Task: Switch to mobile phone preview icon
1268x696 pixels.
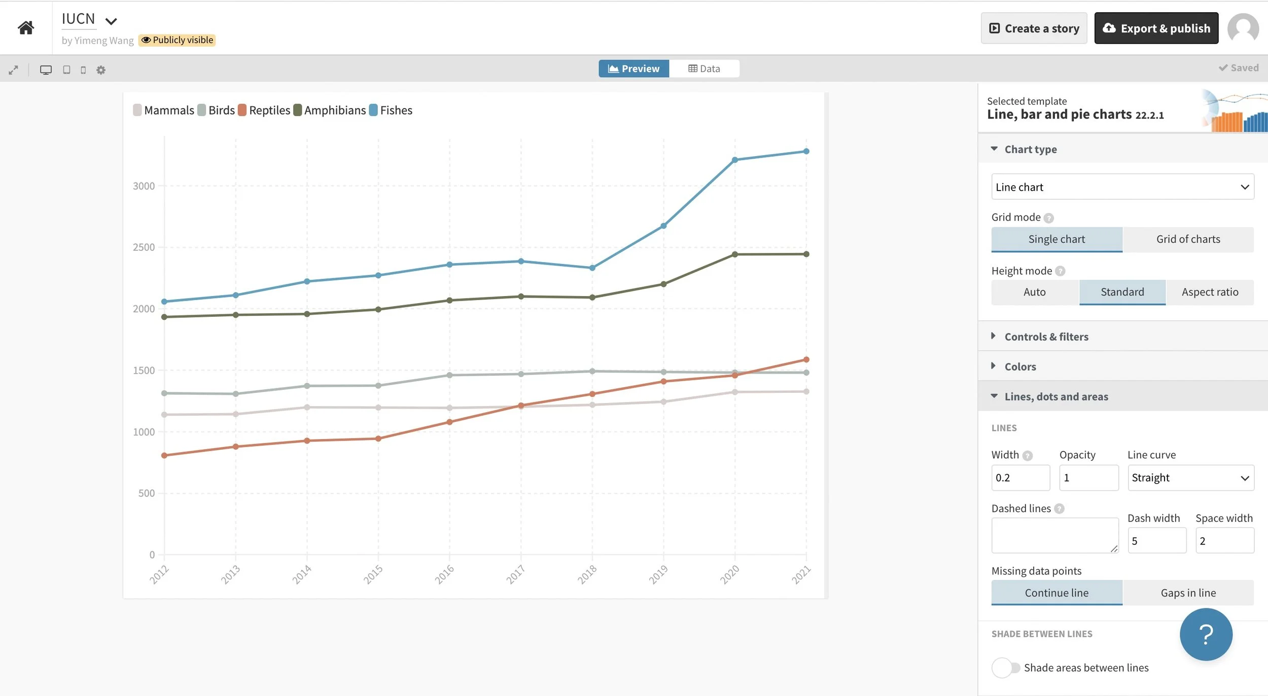Action: (x=83, y=70)
